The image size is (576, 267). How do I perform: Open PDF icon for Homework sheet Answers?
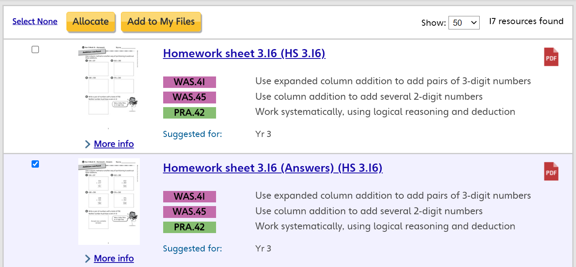[x=551, y=171]
